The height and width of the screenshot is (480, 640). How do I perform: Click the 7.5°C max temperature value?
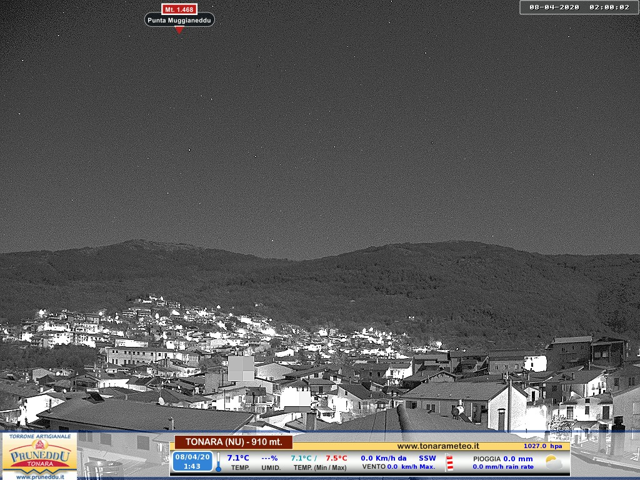point(336,458)
